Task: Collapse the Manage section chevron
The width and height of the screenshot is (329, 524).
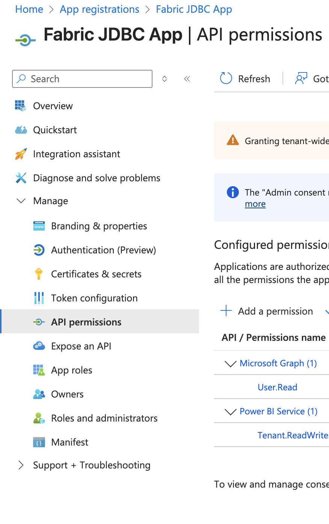Action: (x=21, y=201)
